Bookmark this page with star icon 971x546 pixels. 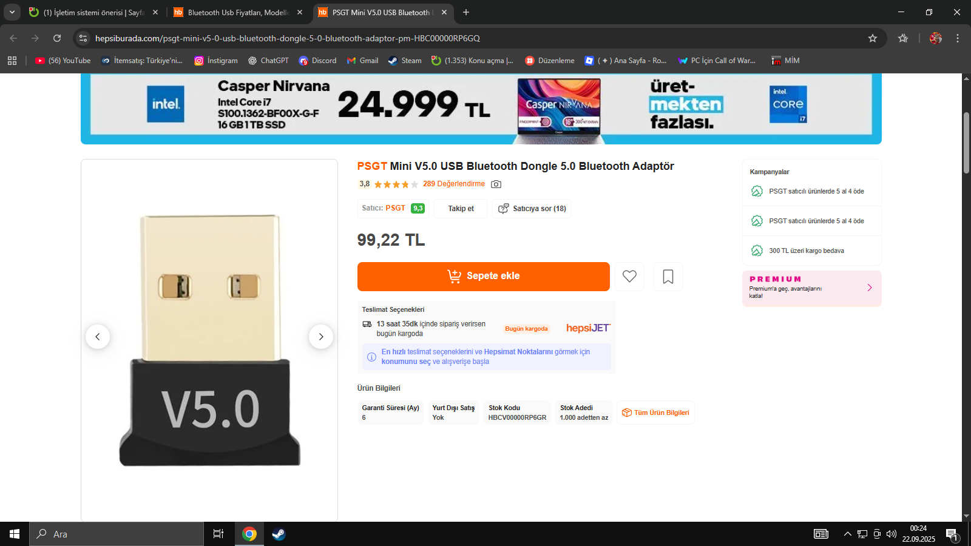point(873,38)
